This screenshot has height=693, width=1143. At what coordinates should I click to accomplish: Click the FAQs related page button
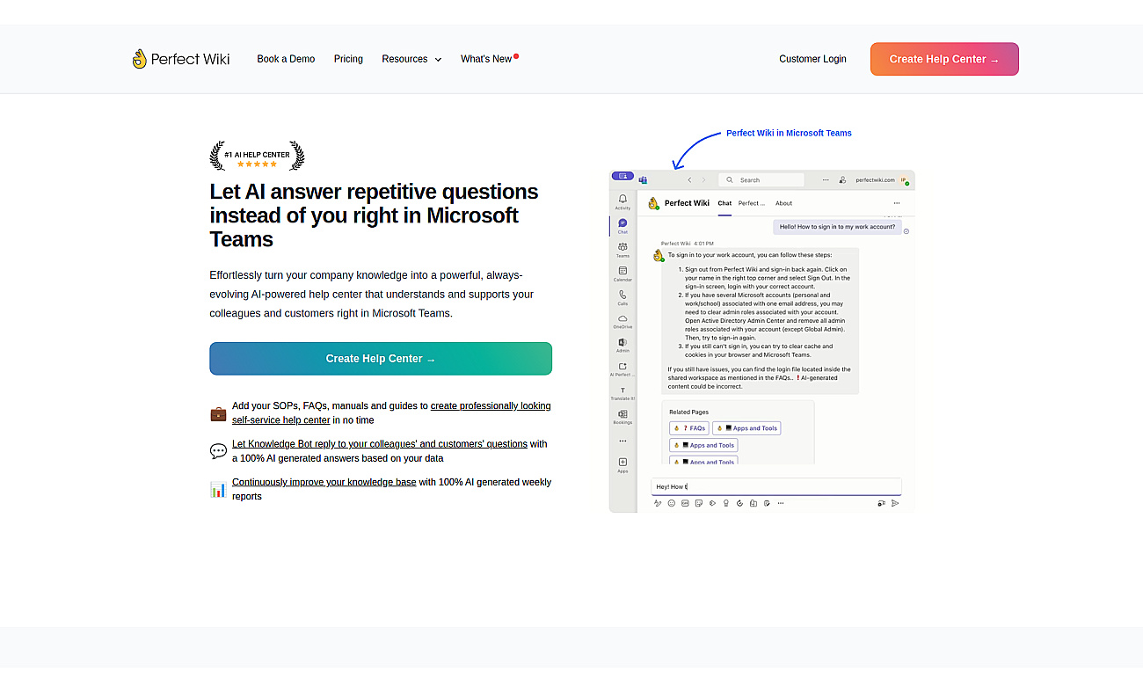(689, 428)
